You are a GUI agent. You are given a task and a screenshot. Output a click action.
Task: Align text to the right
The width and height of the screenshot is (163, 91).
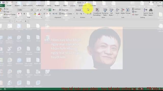[x=50, y=14]
